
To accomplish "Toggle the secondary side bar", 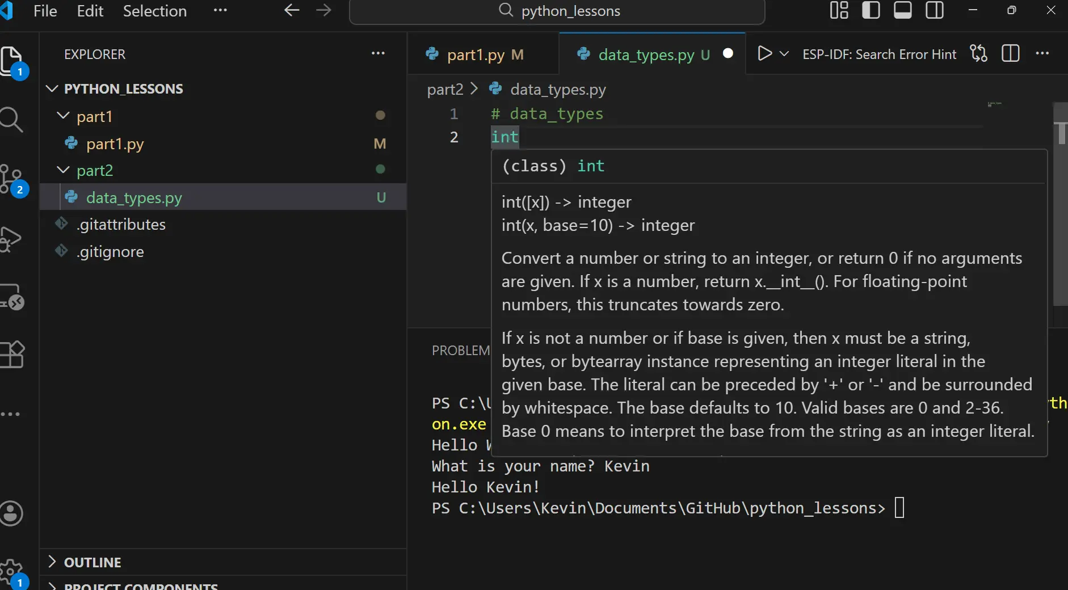I will point(934,10).
